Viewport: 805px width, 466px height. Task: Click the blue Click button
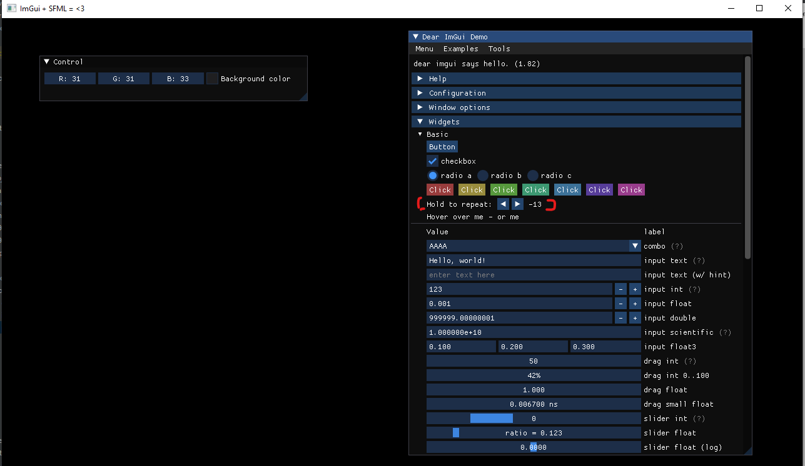[568, 190]
